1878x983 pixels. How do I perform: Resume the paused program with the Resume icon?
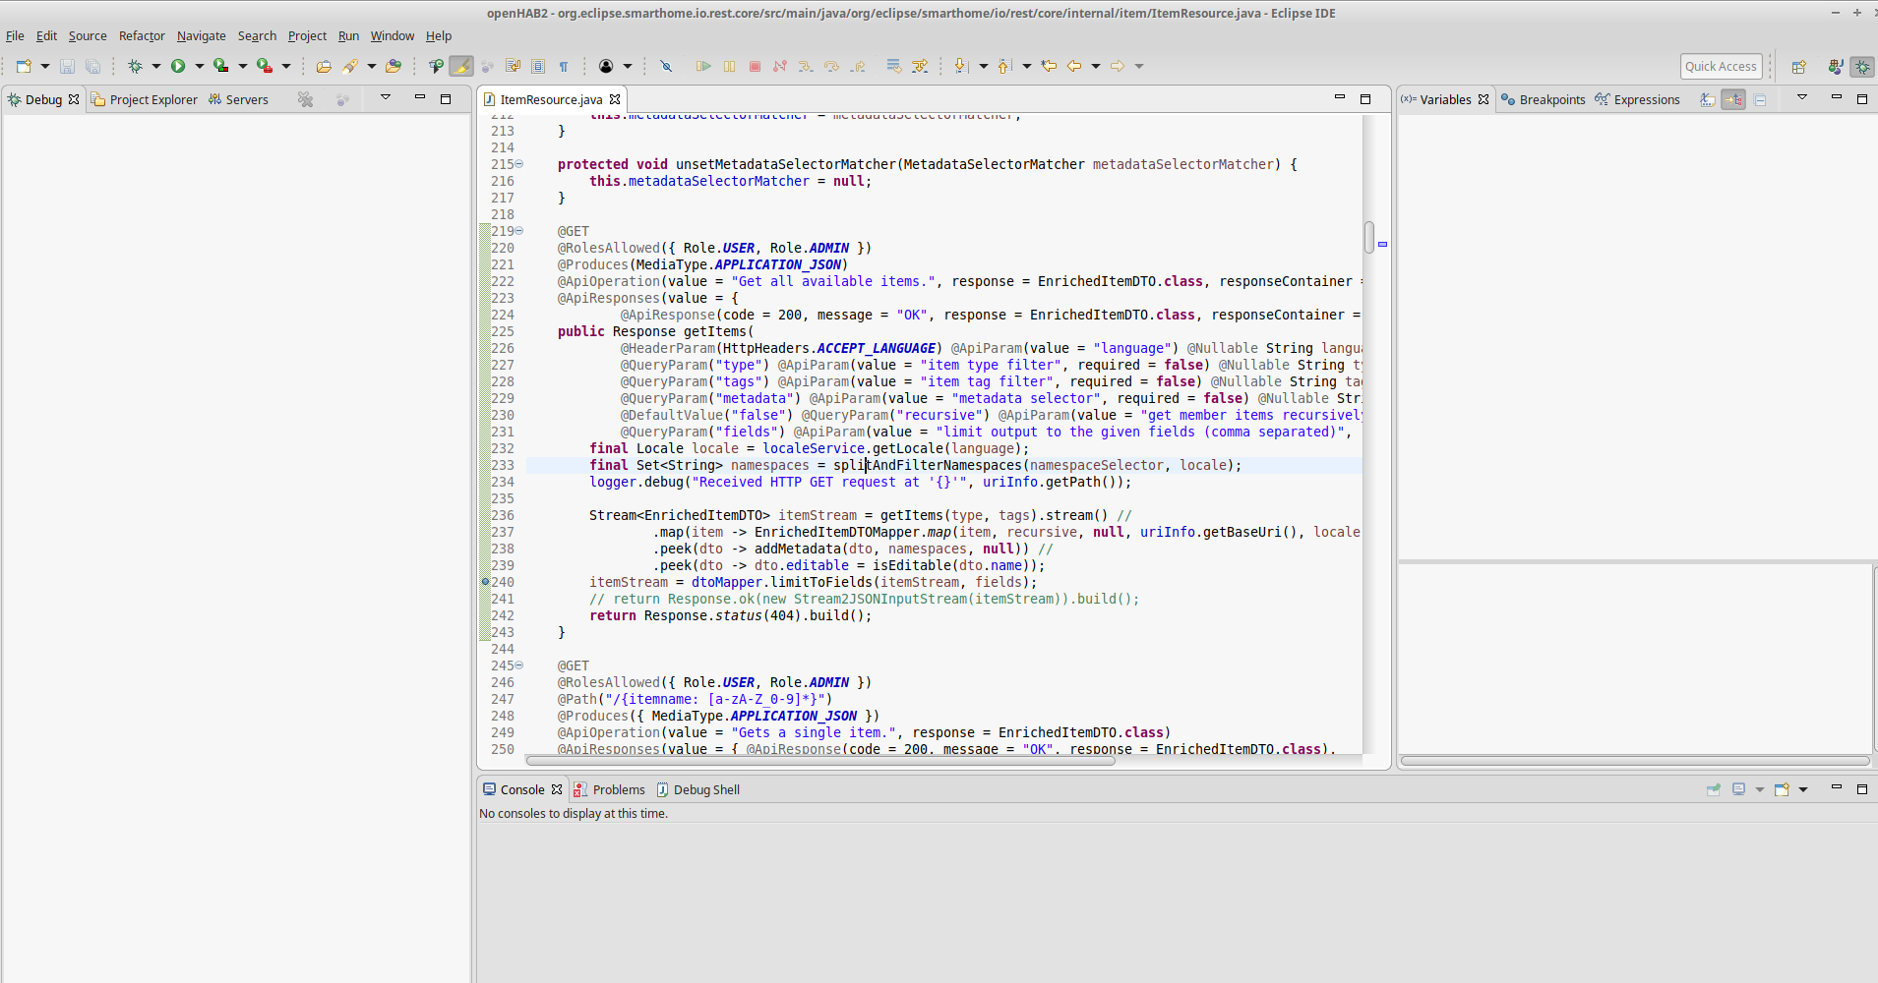click(x=703, y=66)
